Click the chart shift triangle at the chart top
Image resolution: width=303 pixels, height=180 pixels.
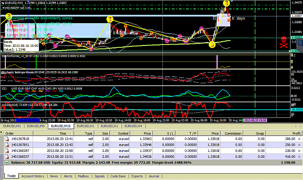(x=232, y=1)
